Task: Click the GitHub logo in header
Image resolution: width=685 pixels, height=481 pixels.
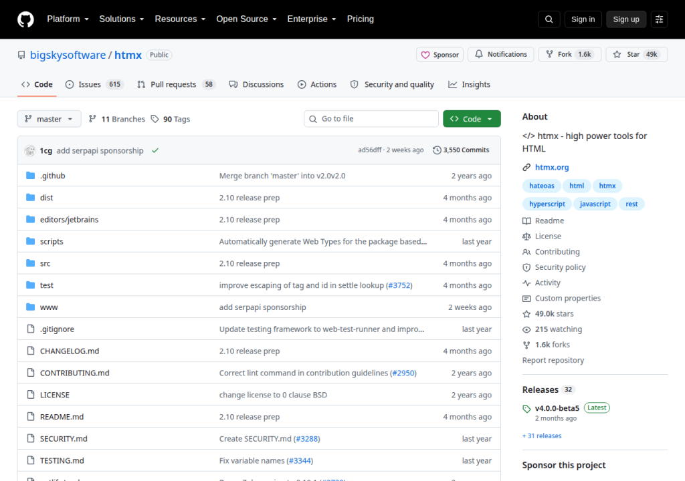Action: pyautogui.click(x=25, y=19)
